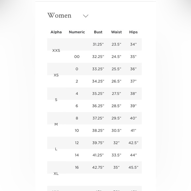Image resolution: width=191 pixels, height=191 pixels.
Task: Select the Numeric column header
Action: [77, 32]
